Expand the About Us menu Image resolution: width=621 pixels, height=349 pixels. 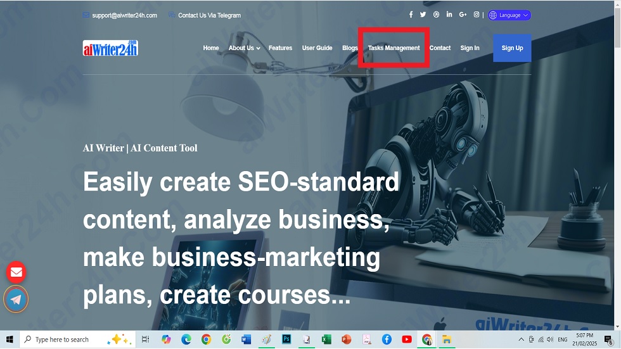[244, 48]
